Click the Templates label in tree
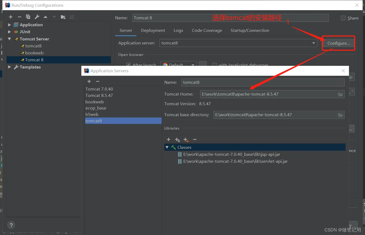 [30, 67]
